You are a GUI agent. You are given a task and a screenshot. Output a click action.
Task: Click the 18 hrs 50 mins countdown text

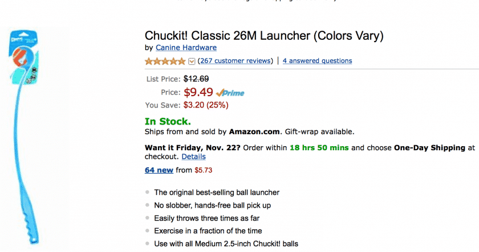coord(319,148)
